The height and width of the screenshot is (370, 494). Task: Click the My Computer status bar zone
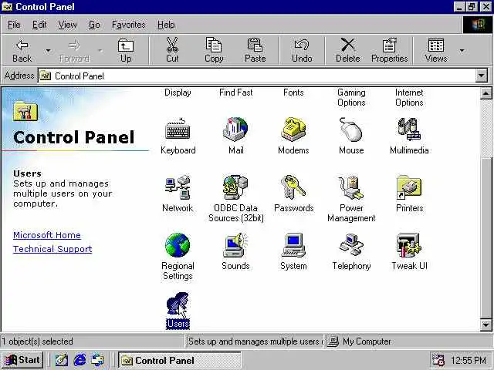point(408,341)
